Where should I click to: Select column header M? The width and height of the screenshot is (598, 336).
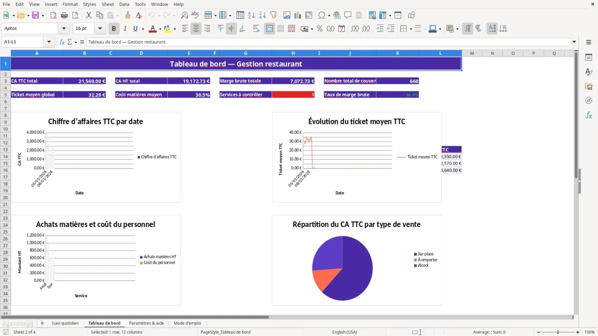point(472,53)
